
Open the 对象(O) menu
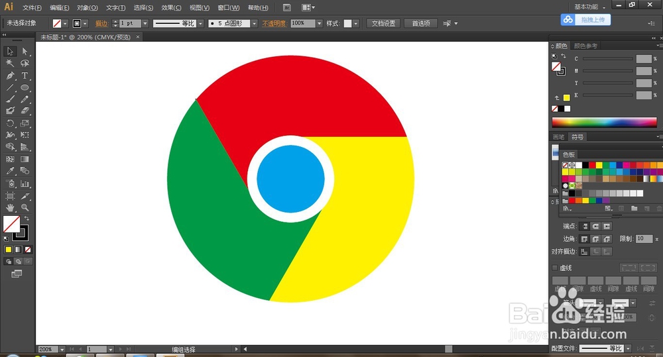click(88, 7)
